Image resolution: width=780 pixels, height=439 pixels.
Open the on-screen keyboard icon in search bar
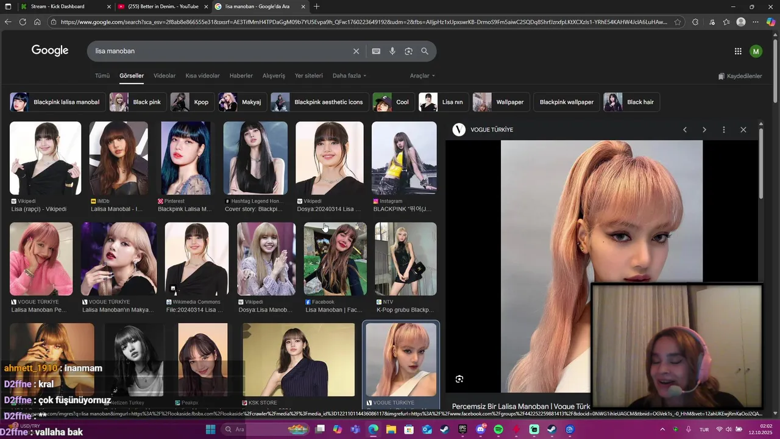(376, 51)
